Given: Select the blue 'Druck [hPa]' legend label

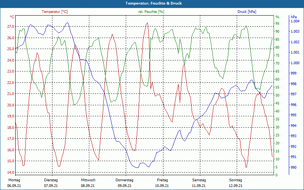Looking at the screenshot, I should (x=247, y=12).
